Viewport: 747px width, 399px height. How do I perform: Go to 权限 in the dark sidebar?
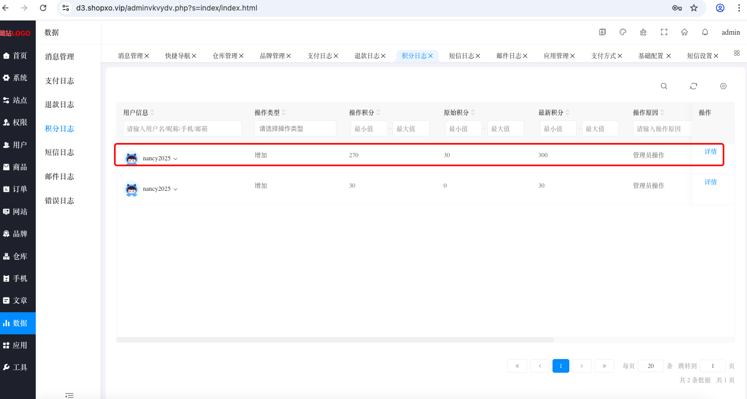coord(15,122)
